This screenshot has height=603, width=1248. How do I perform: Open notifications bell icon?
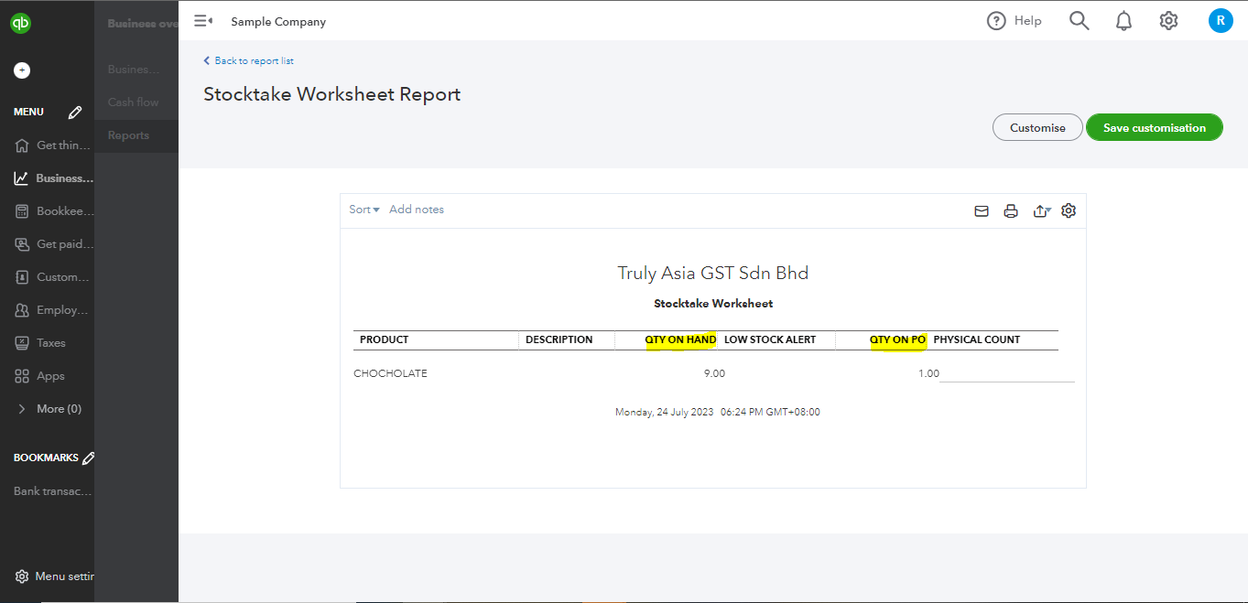[x=1124, y=21]
